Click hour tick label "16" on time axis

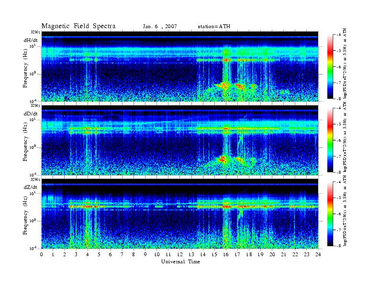226,254
